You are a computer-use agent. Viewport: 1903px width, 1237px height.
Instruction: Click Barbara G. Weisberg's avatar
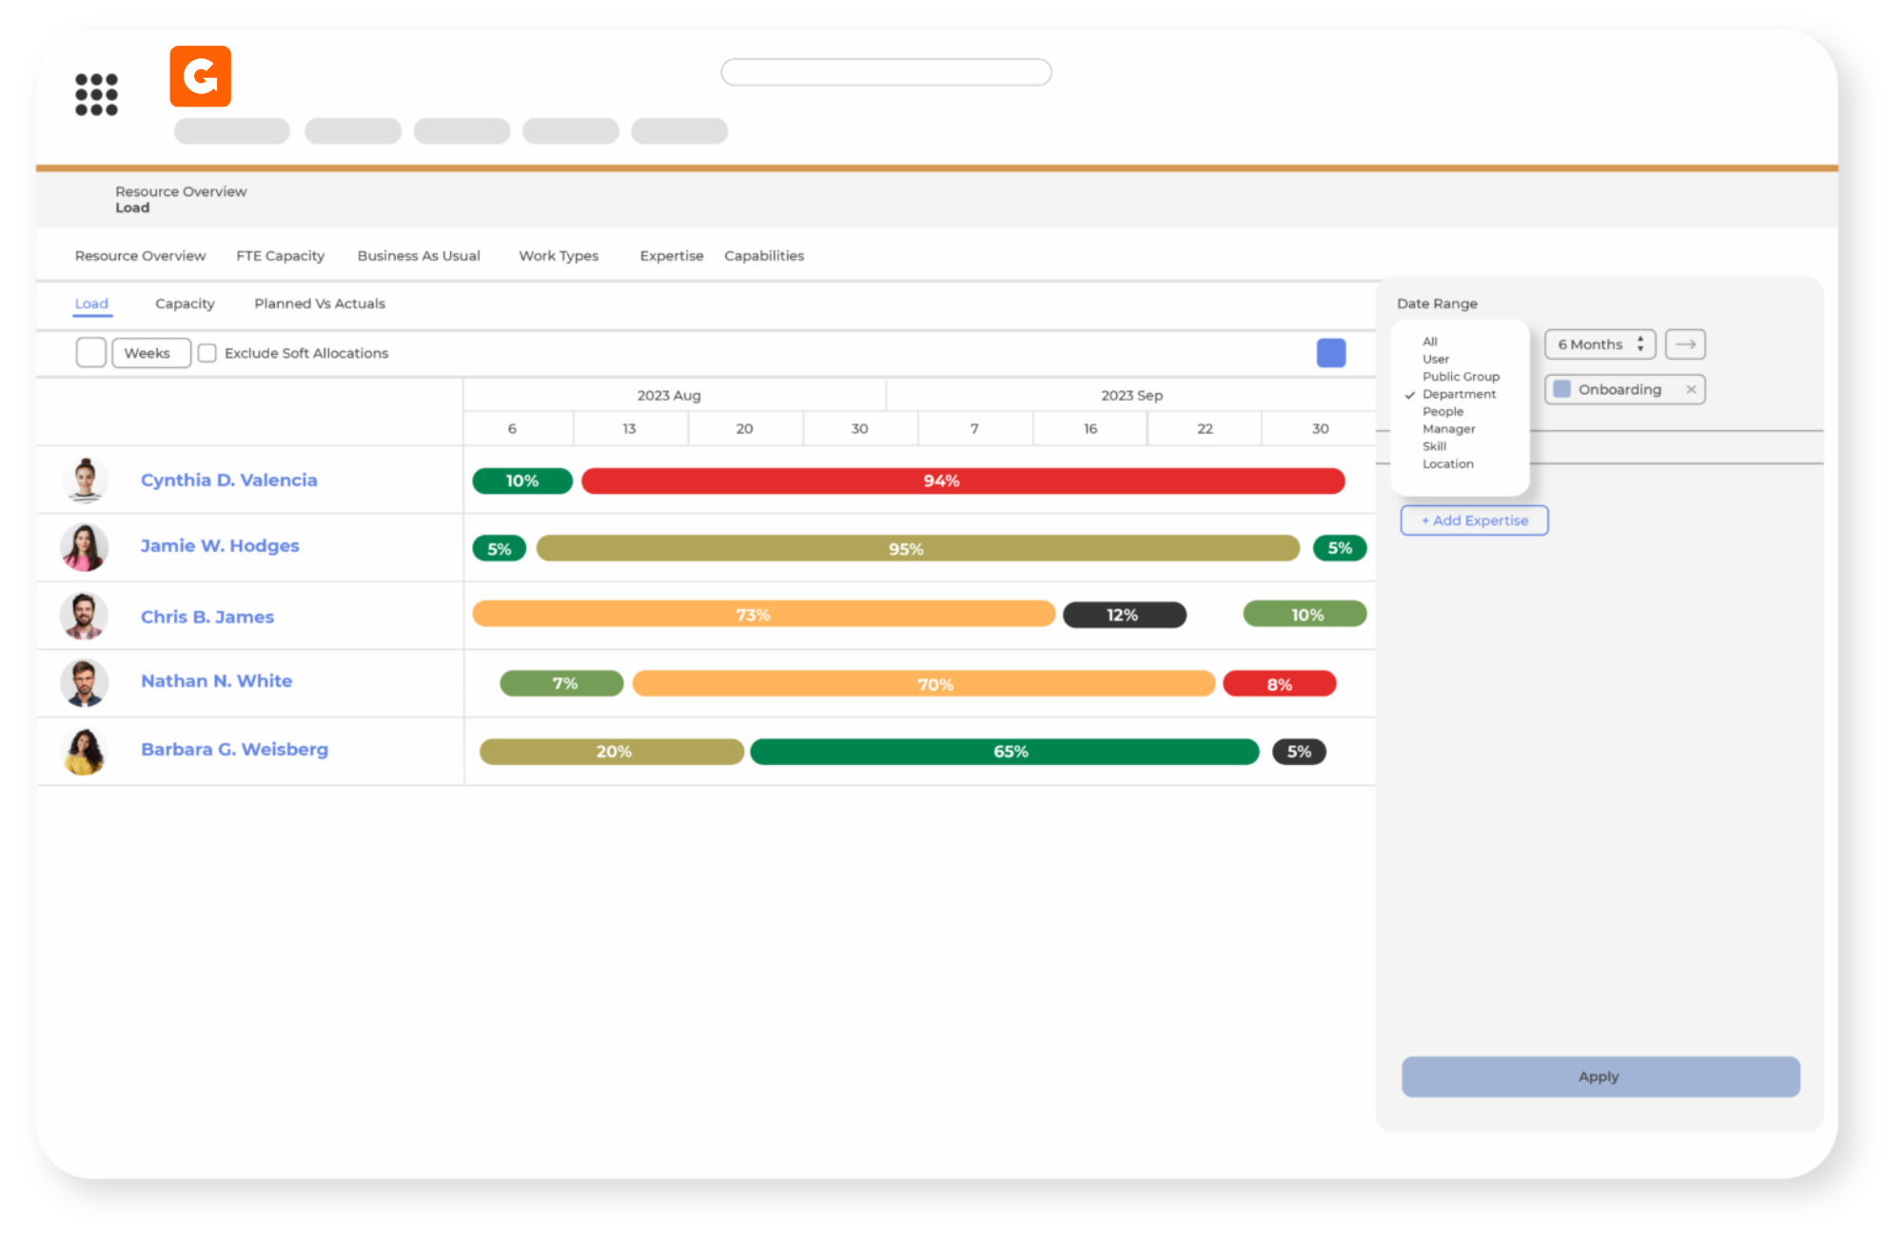pos(85,751)
